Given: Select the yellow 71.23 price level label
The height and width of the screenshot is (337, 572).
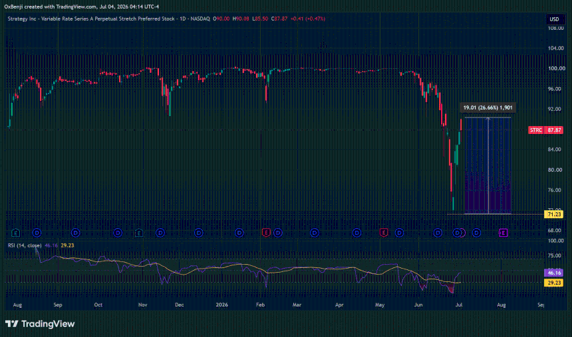Looking at the screenshot, I should click(554, 214).
